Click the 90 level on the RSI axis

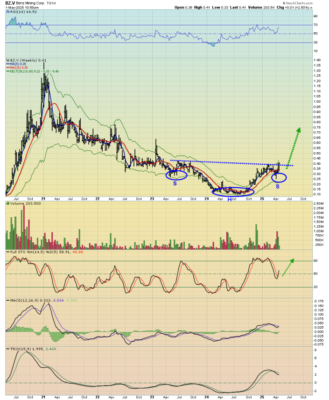coord(315,16)
